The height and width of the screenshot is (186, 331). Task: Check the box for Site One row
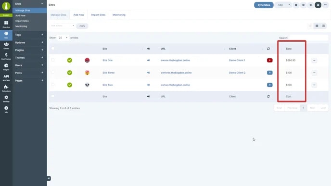click(x=53, y=60)
